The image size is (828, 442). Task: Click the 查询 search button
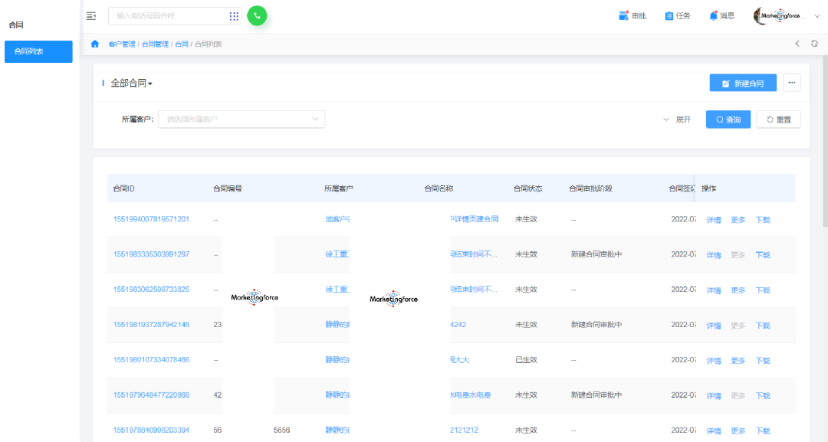tap(728, 120)
